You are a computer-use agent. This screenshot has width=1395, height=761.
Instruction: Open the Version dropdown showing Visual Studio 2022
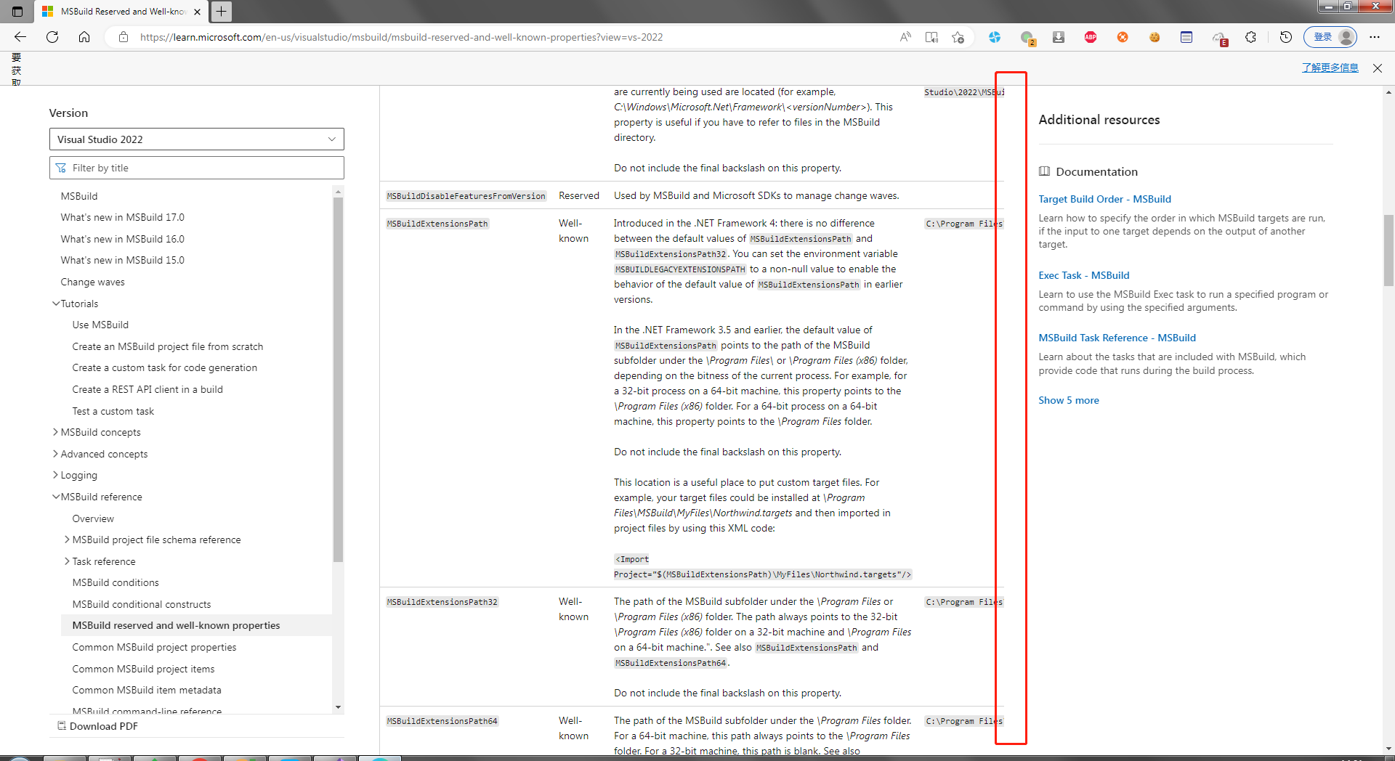[196, 139]
